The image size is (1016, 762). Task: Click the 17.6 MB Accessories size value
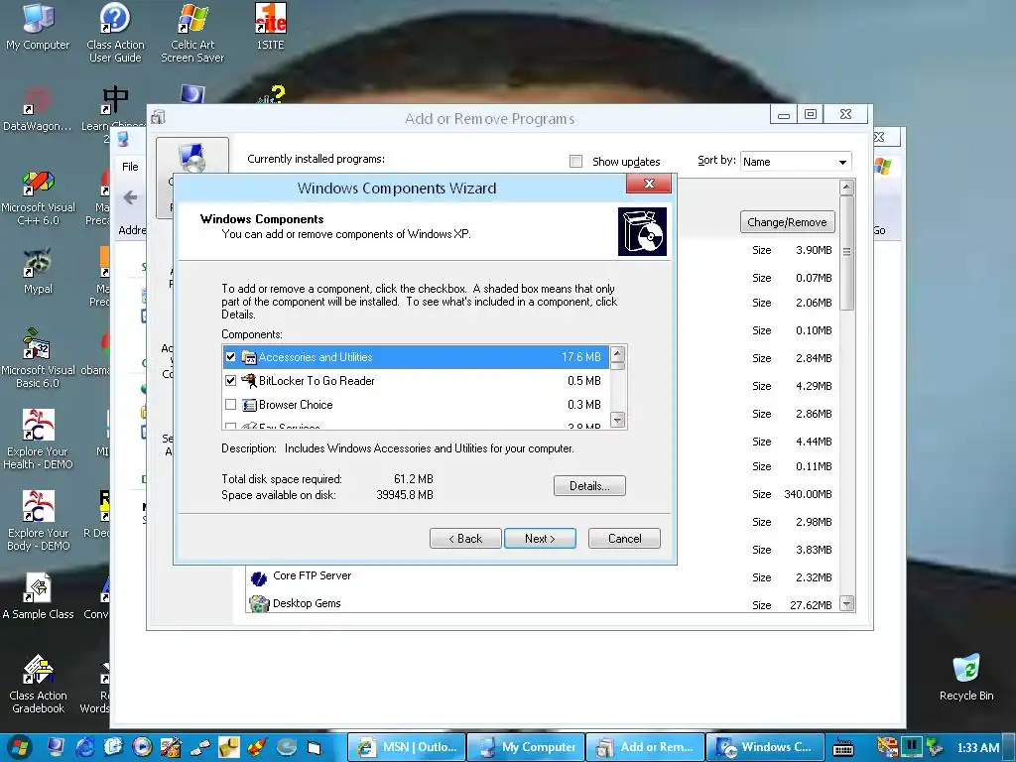point(581,357)
